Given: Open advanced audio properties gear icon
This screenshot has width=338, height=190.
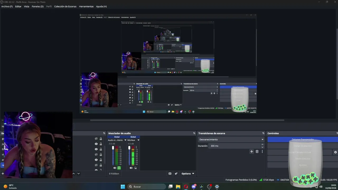Looking at the screenshot, I should (176, 174).
